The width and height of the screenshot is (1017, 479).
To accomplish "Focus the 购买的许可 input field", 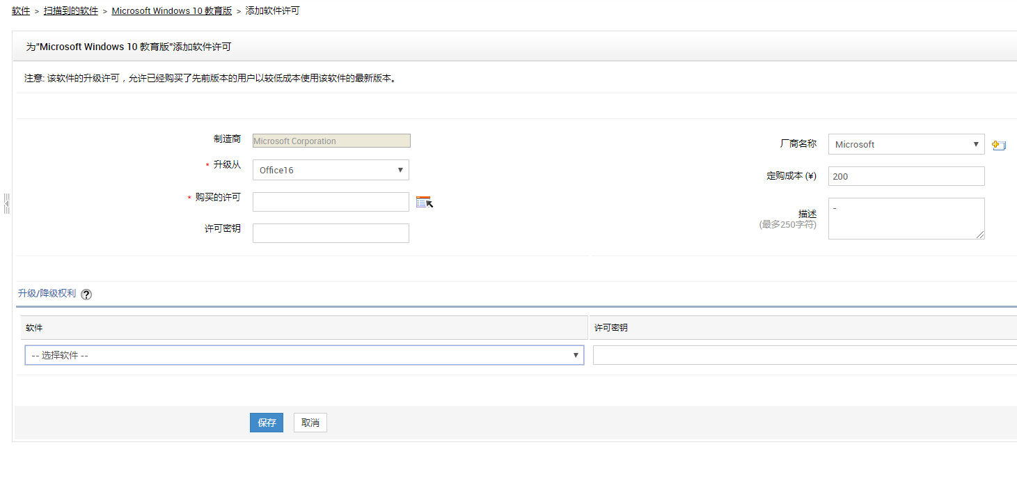I will tap(331, 202).
